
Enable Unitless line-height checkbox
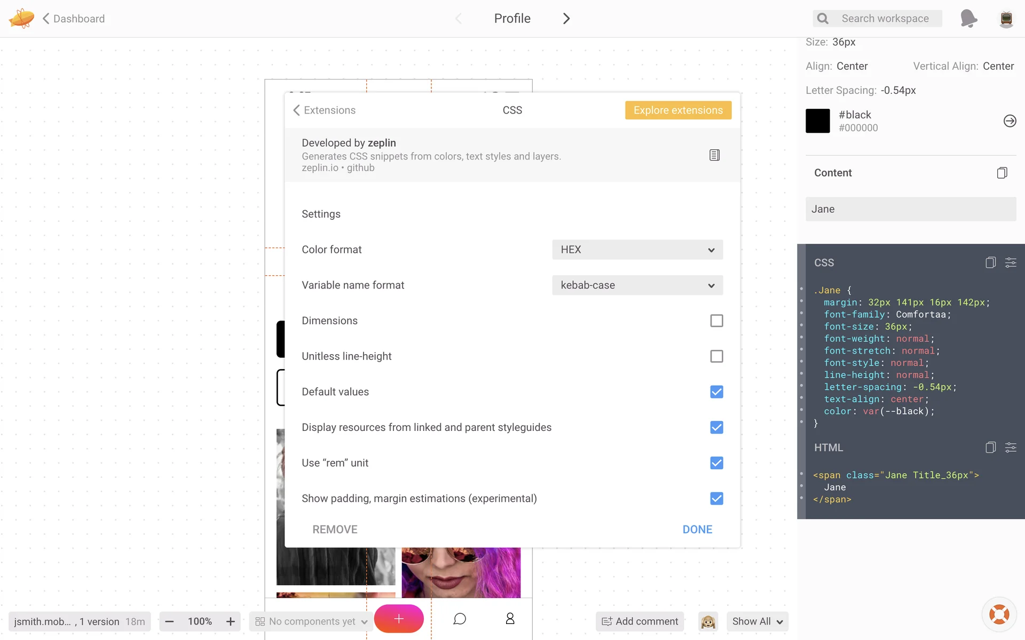716,356
